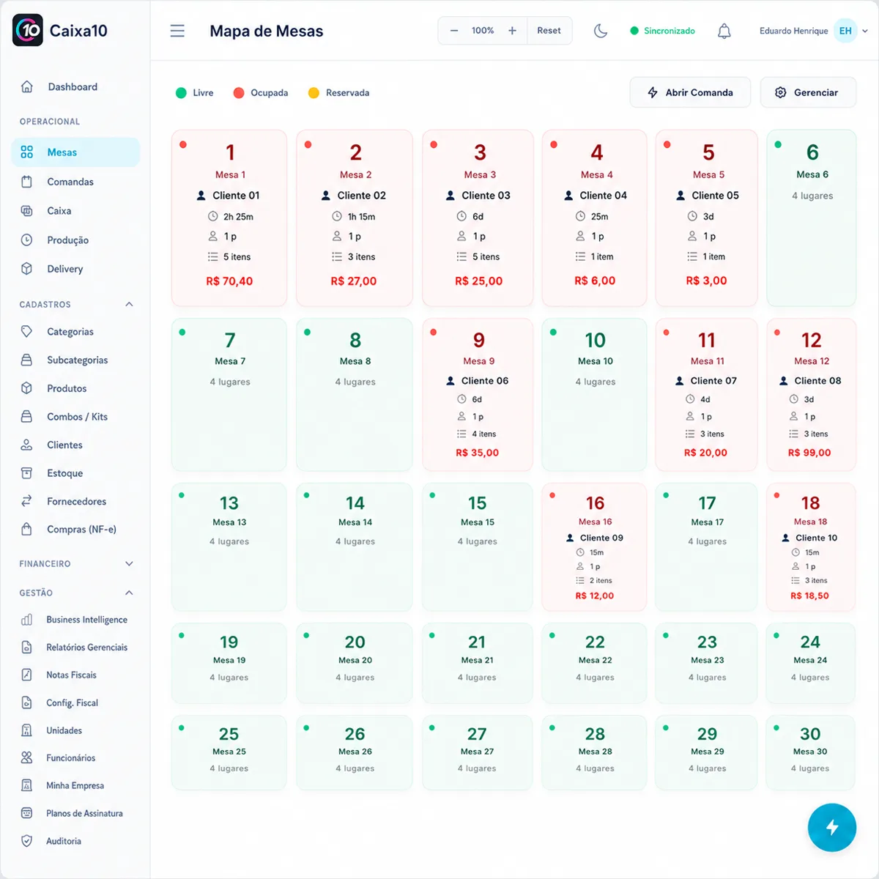Switch to dark mode moon icon
This screenshot has height=879, width=879.
601,31
